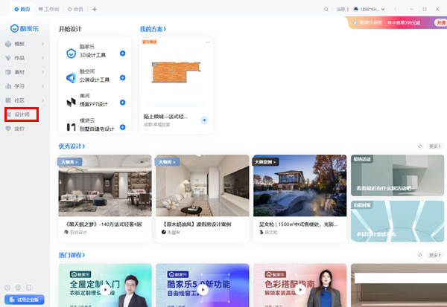Open the 定价 heart icon entry
447x307 pixels.
point(8,129)
